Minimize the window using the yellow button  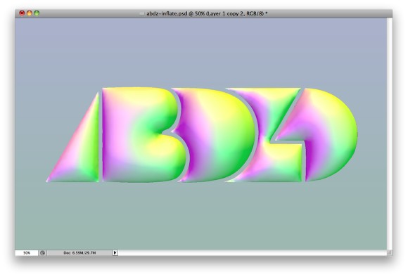tap(30, 13)
